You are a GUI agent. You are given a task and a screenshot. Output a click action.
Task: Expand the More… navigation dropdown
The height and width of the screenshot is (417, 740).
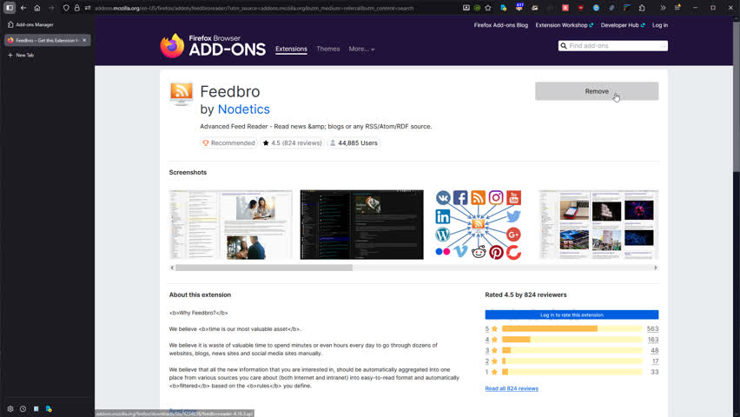(x=361, y=49)
